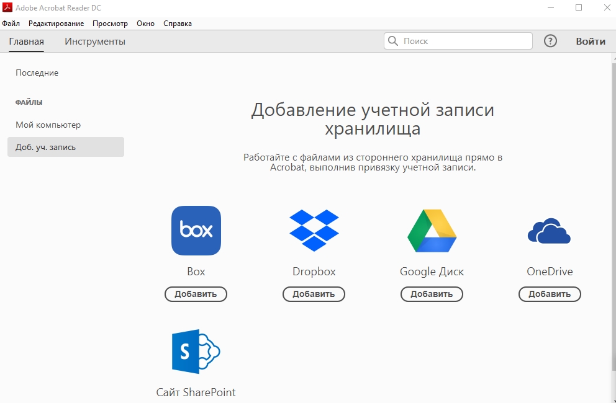Open the Окно menu
The image size is (616, 403).
pos(145,24)
